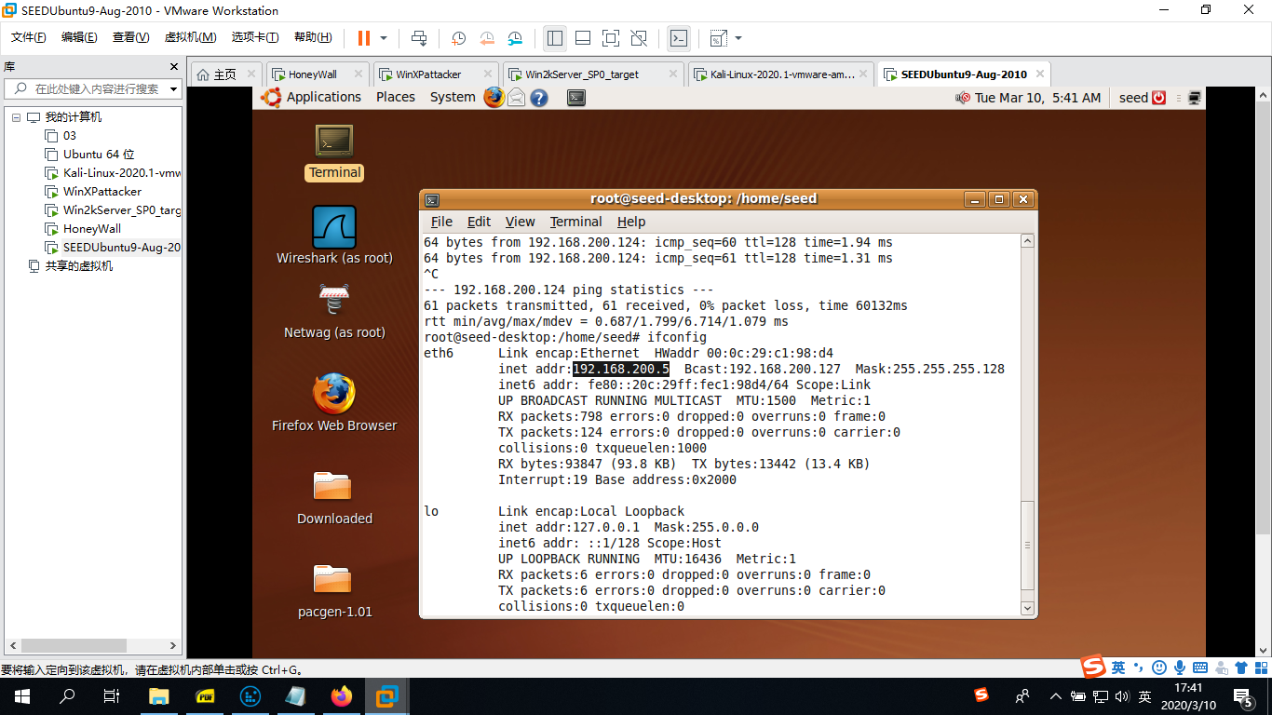Open the Ubuntu Places menu
1272x715 pixels.
pyautogui.click(x=396, y=97)
